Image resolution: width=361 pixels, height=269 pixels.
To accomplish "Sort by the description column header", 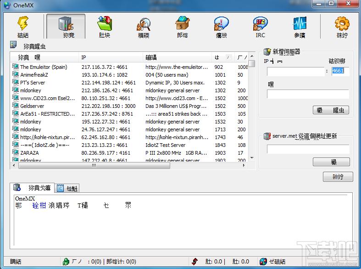I will pos(177,57).
